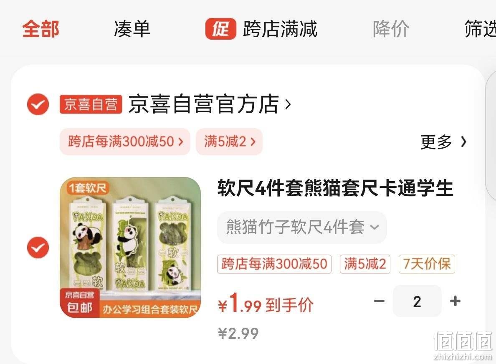Expand the 熊猫竹子软尺4件套 variant dropdown
The image size is (496, 364).
pos(302,227)
